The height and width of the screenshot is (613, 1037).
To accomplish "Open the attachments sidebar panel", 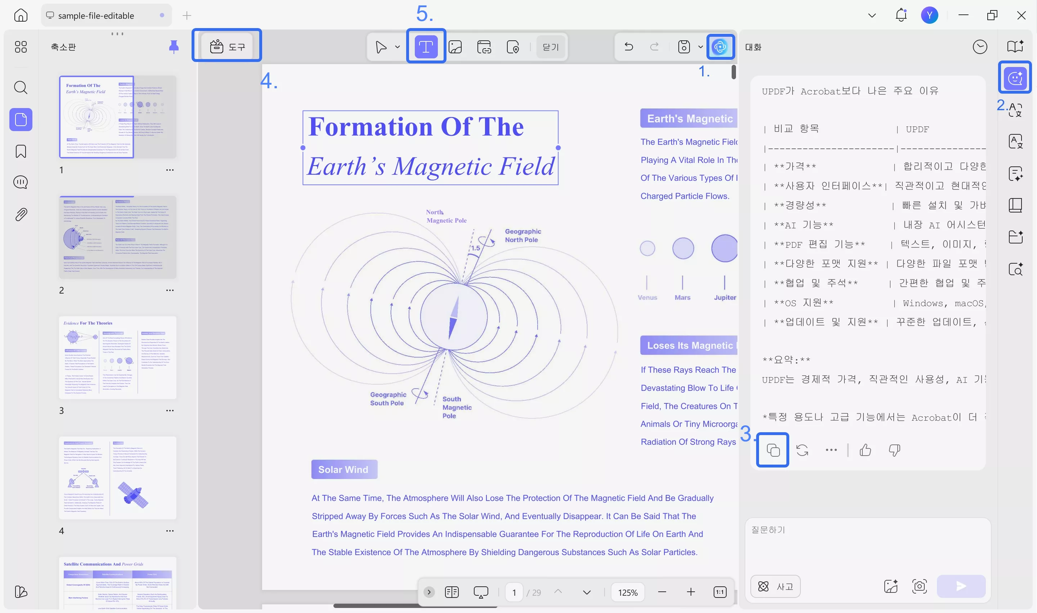I will point(21,214).
